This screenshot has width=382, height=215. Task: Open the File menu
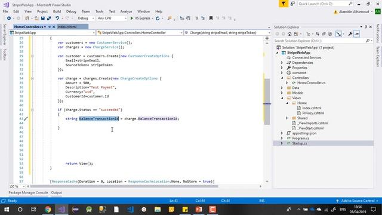(5, 11)
